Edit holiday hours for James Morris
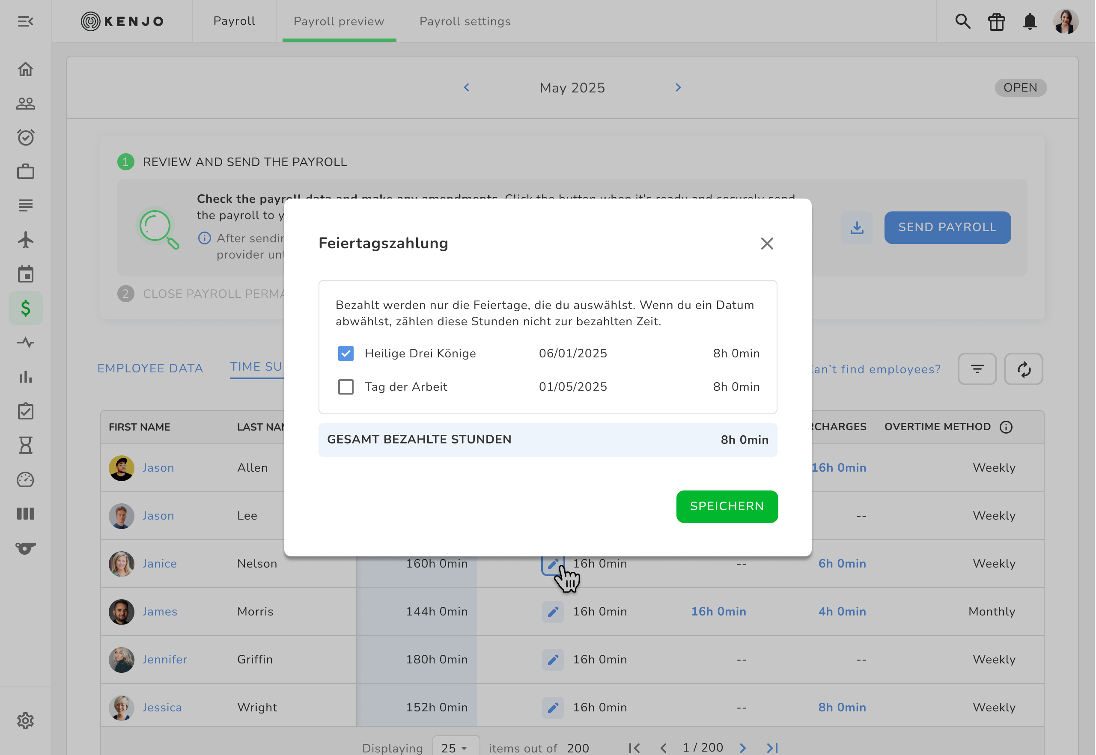Screen dimensions: 1096x755 click(x=553, y=612)
